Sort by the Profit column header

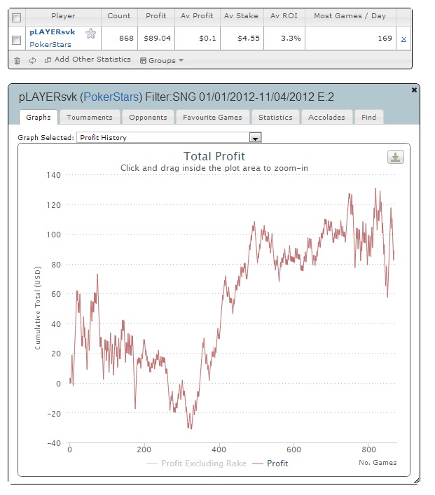(156, 16)
